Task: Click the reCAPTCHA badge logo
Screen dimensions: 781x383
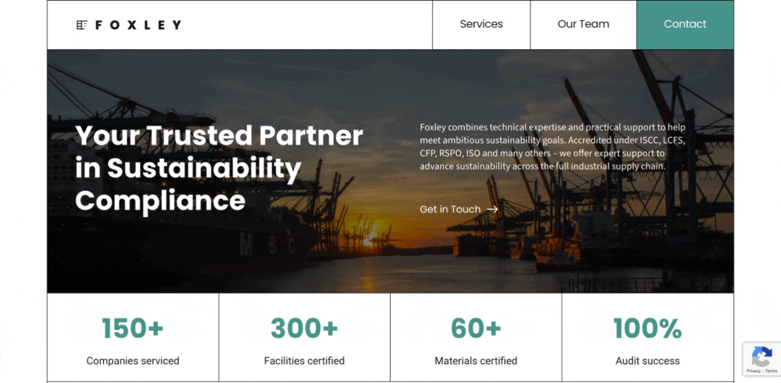Action: tap(761, 357)
